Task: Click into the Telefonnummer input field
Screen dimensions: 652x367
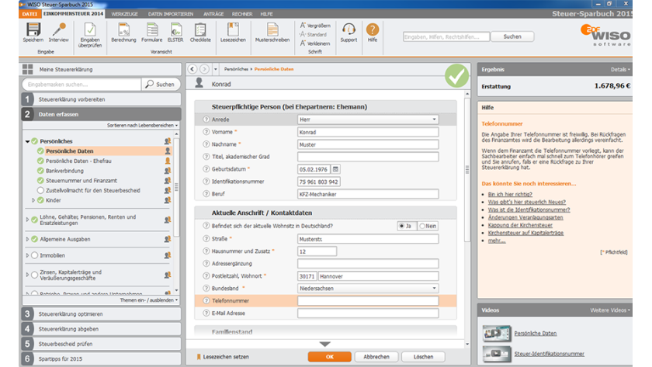Action: [368, 300]
